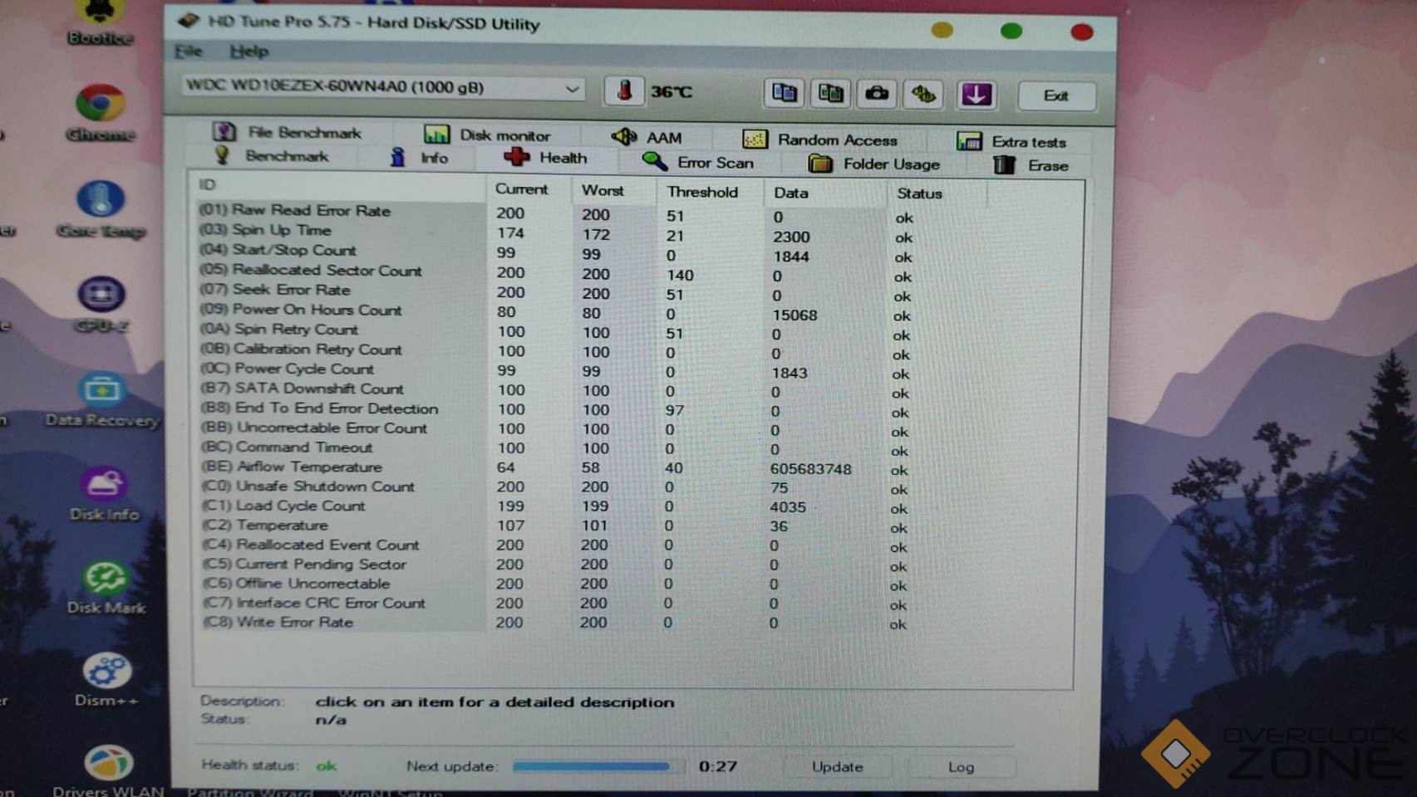The width and height of the screenshot is (1417, 797).
Task: Open Core Temp desktop icon
Action: 101,210
